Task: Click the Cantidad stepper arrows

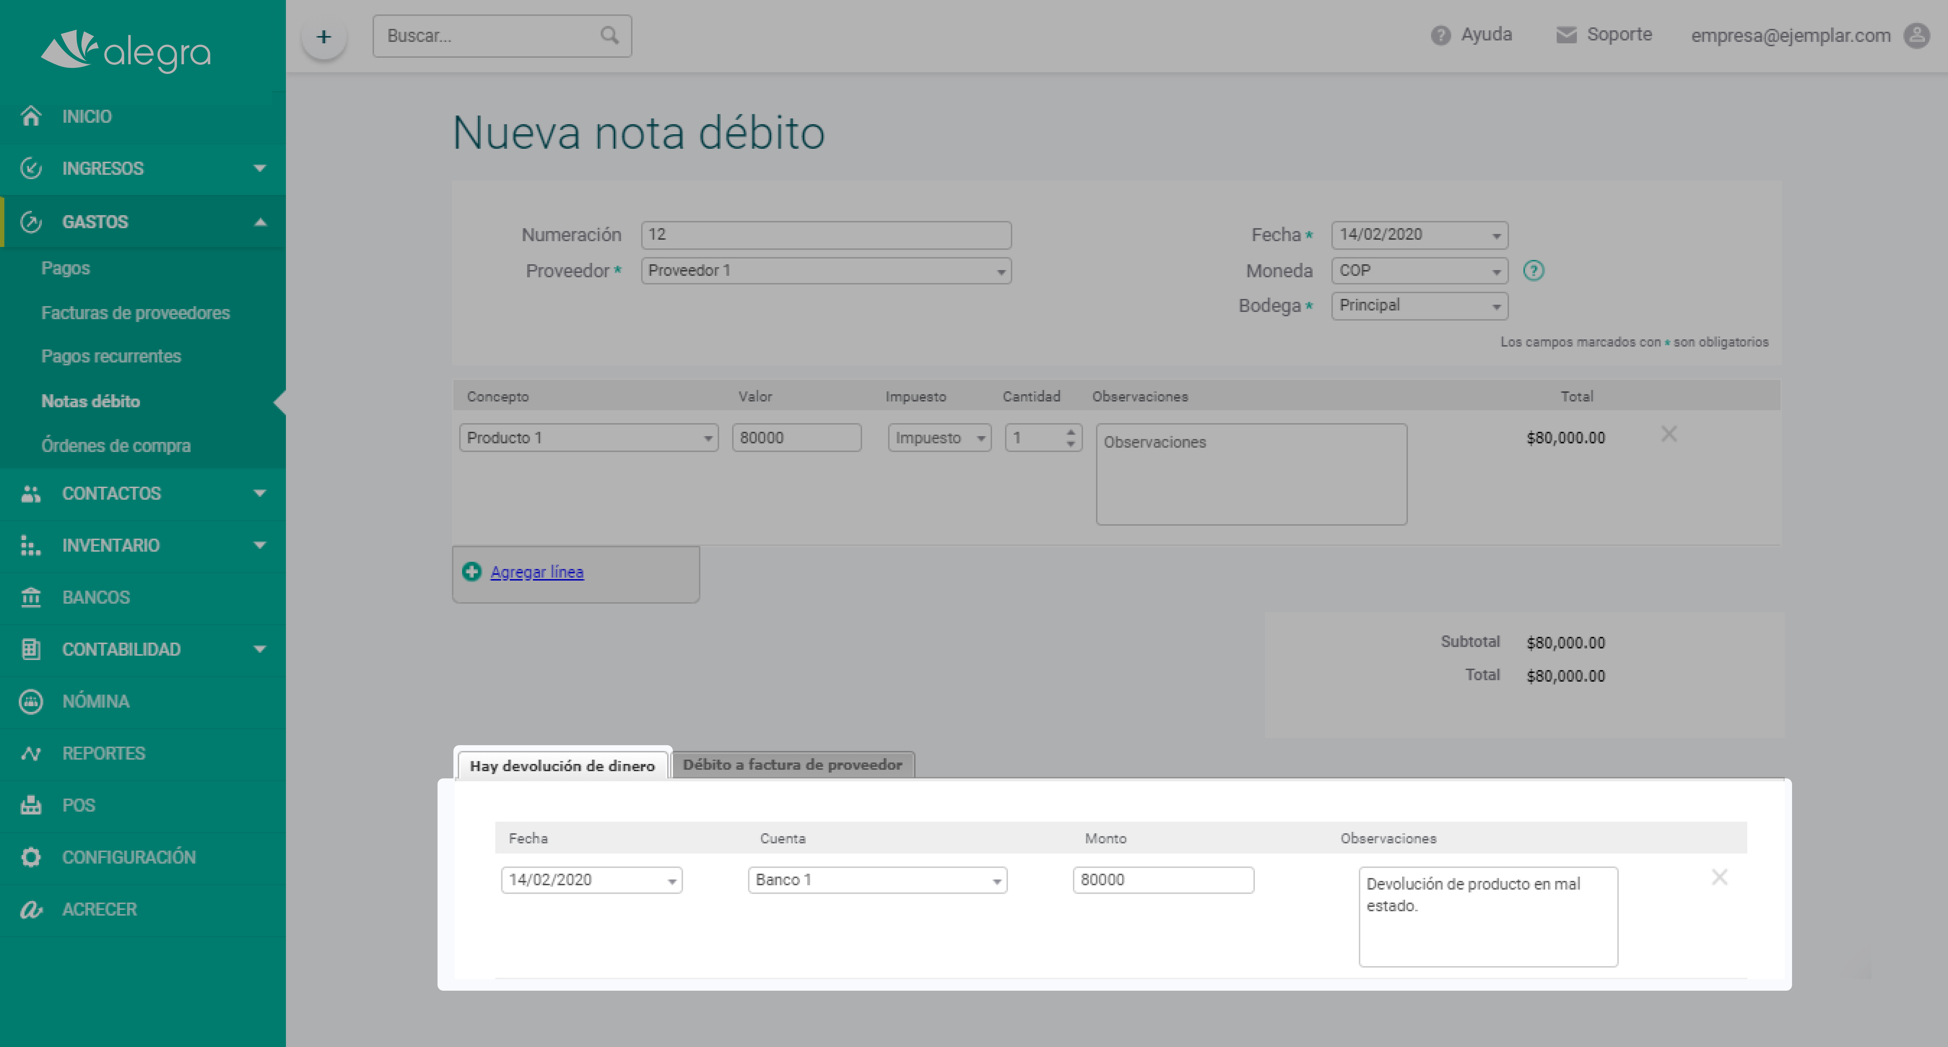Action: tap(1071, 437)
